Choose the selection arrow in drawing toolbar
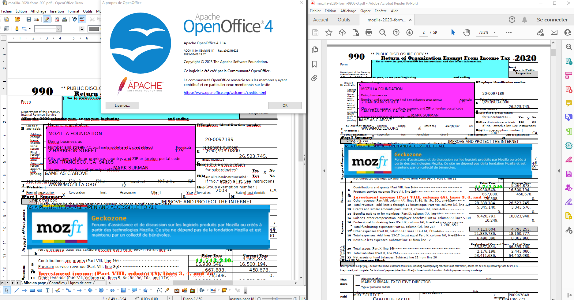The height and width of the screenshot is (300, 574). [6, 290]
